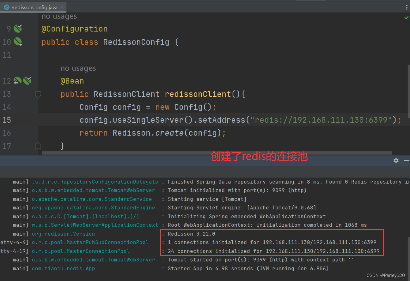Click line number 14 in gutter
Viewport: 410px width, 281px height.
(x=7, y=107)
